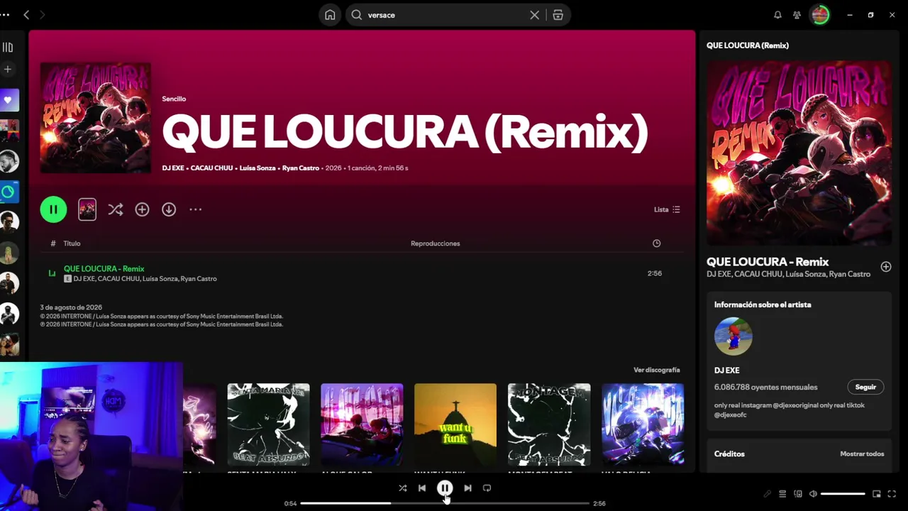This screenshot has height=511, width=908.
Task: Open the 'Ver discografía' link
Action: (x=657, y=370)
